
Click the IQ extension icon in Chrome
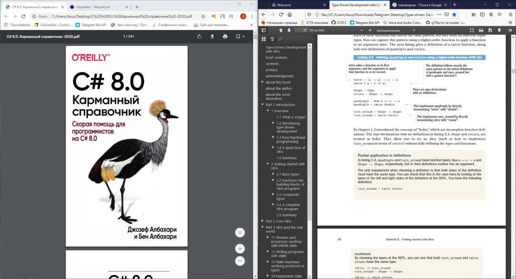tap(231, 17)
